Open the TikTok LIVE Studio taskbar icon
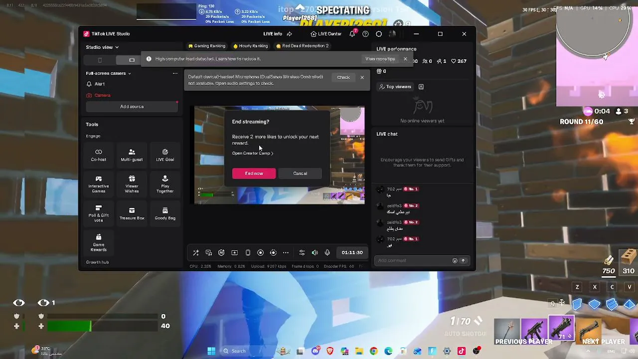 [461, 351]
